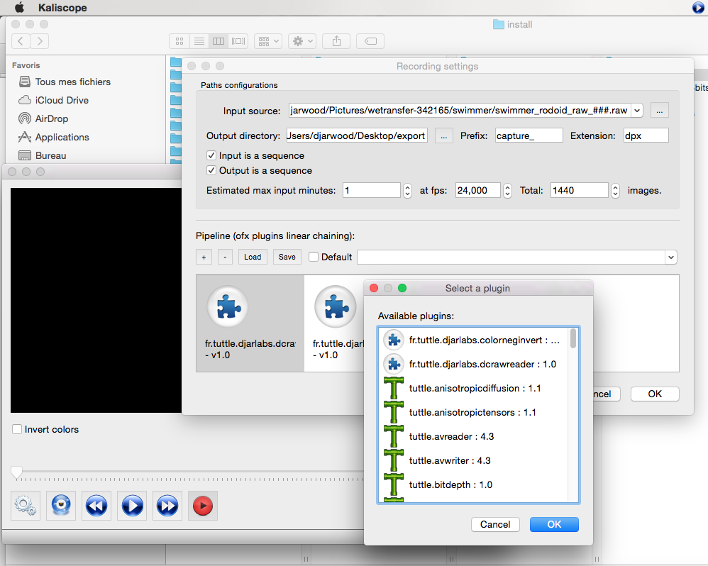
Task: Switch Finder to icon view
Action: pos(179,41)
